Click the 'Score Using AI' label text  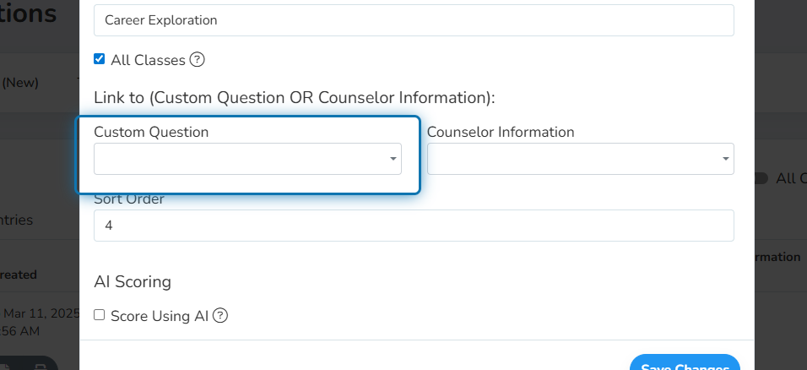click(160, 316)
